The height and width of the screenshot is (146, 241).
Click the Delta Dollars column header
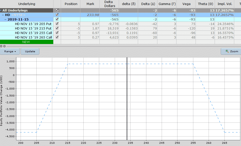point(109,4)
